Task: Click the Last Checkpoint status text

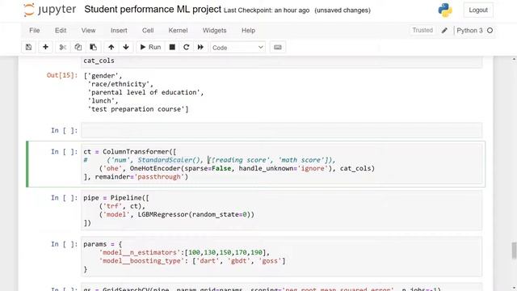Action: click(267, 11)
